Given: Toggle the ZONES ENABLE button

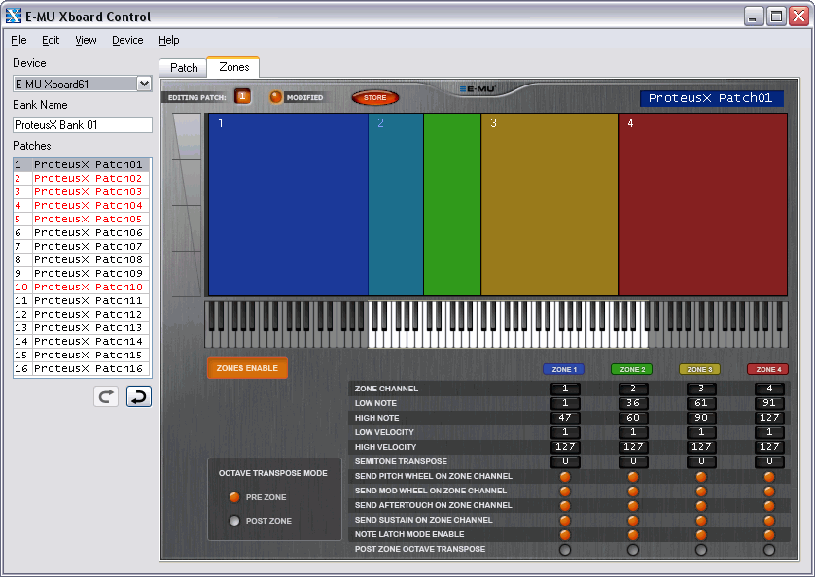Looking at the screenshot, I should point(247,368).
